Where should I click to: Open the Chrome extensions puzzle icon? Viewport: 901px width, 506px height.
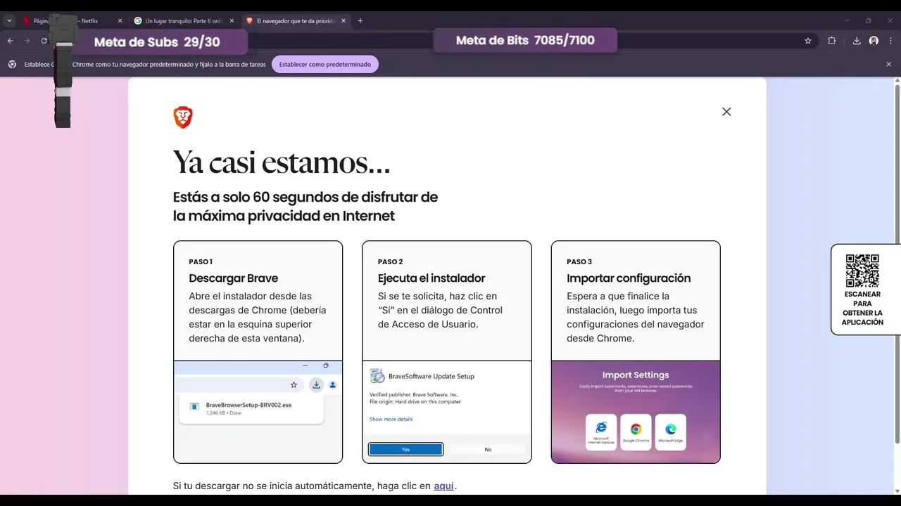click(831, 41)
